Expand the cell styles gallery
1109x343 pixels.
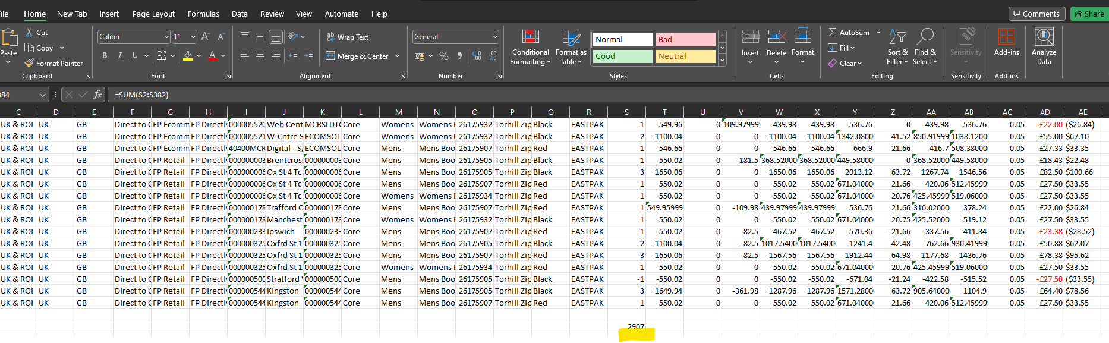coord(723,60)
